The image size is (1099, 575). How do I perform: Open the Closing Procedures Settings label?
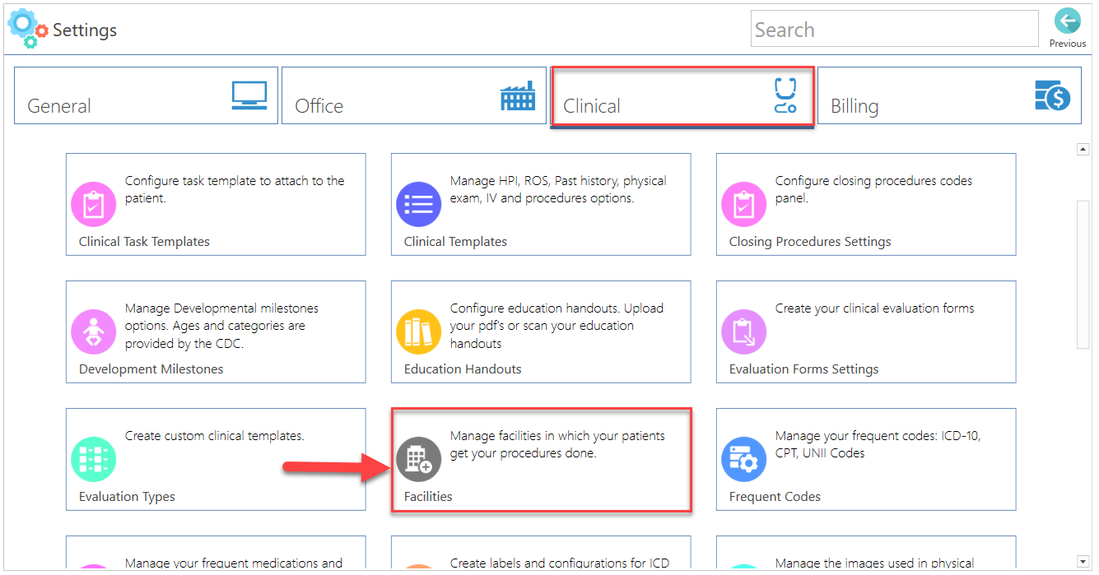coord(810,242)
